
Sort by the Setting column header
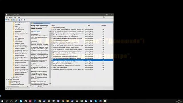click(53, 25)
